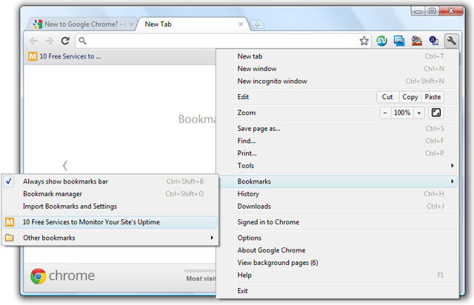
Task: Click the Cut button
Action: [x=387, y=97]
